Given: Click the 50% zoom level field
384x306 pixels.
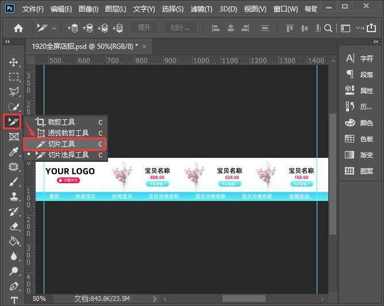Looking at the screenshot, I should click(39, 299).
